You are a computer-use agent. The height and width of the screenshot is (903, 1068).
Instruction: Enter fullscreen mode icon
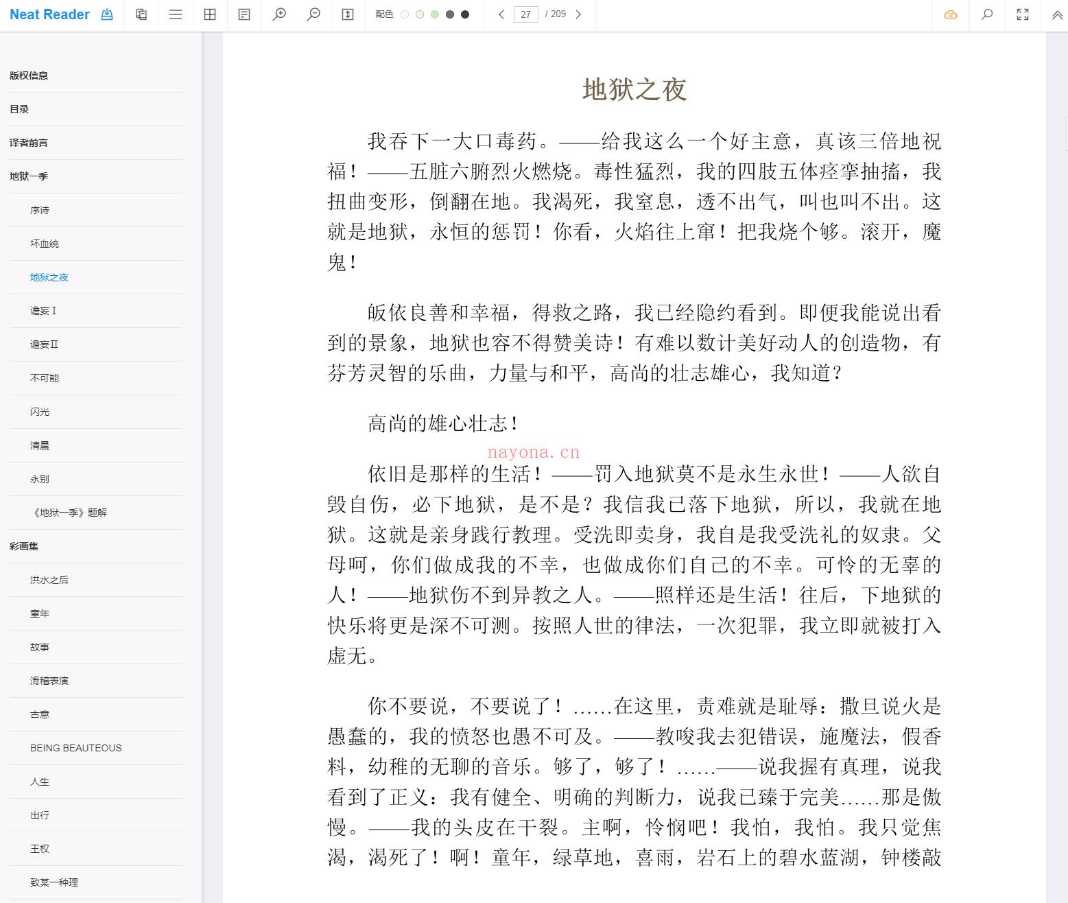click(x=1023, y=14)
